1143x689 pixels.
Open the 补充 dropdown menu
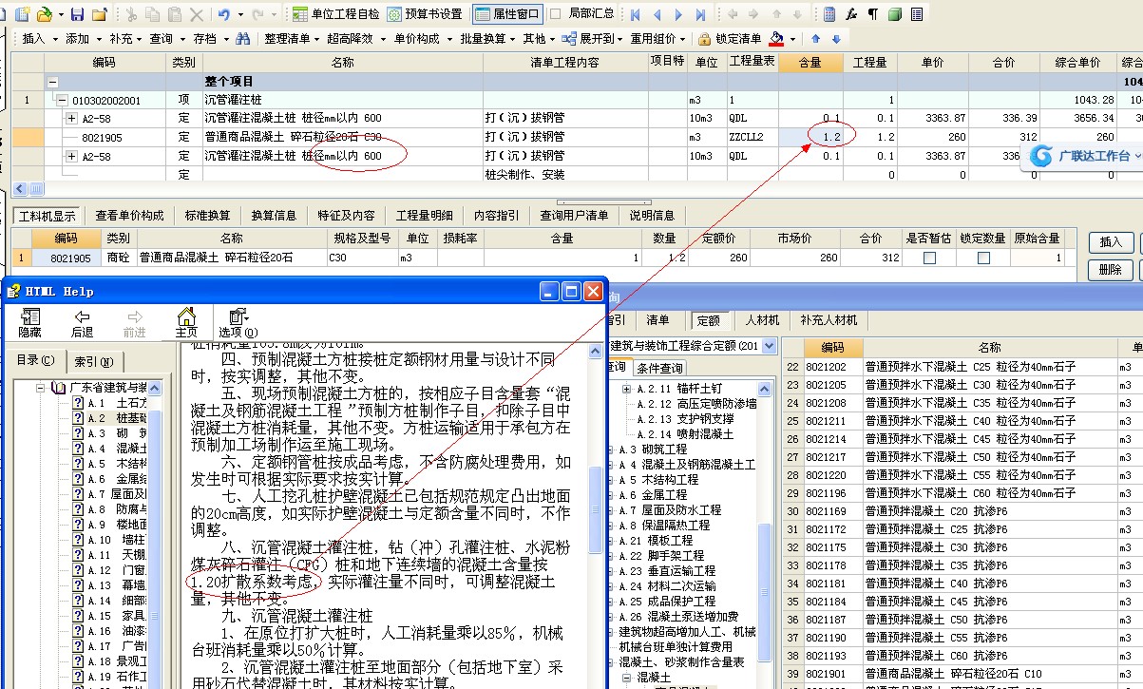click(126, 39)
